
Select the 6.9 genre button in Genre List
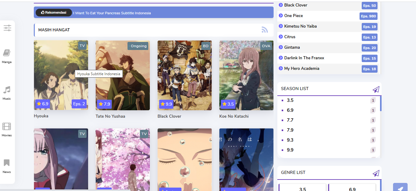click(352, 188)
